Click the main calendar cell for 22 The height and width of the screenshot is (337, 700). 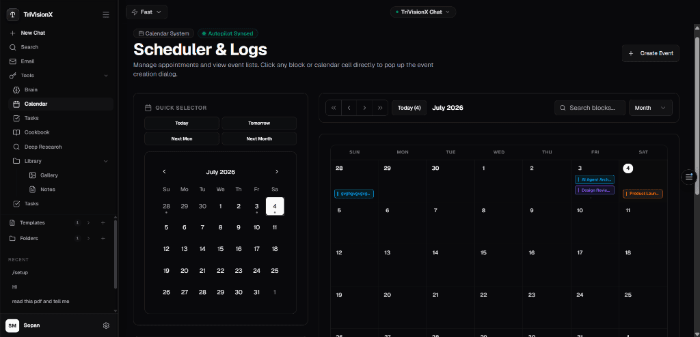tap(499, 308)
